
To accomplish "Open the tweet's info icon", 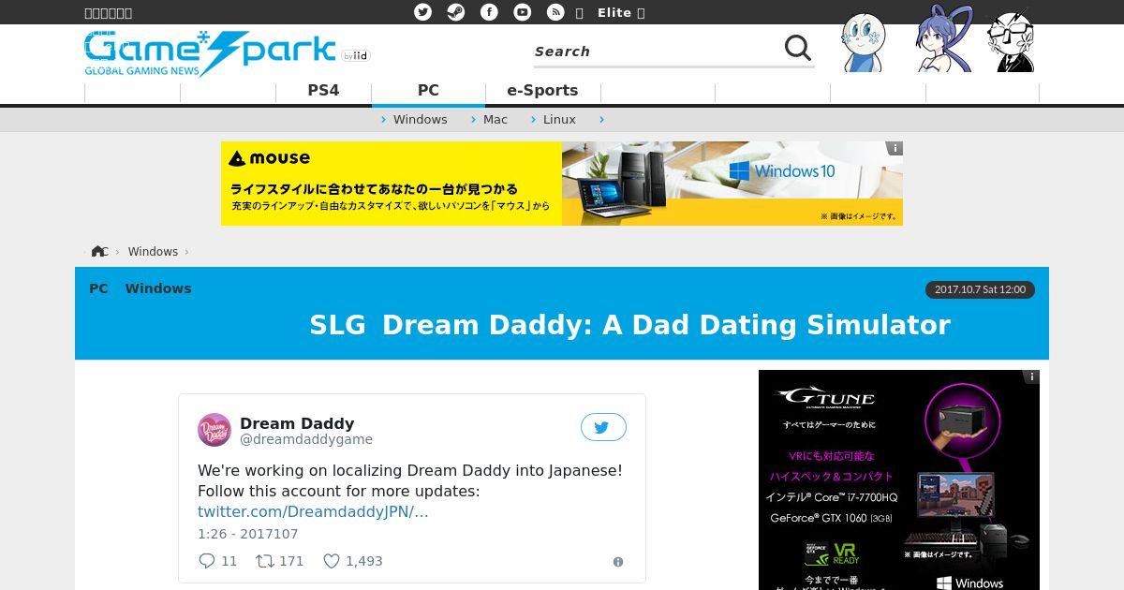I will [618, 562].
